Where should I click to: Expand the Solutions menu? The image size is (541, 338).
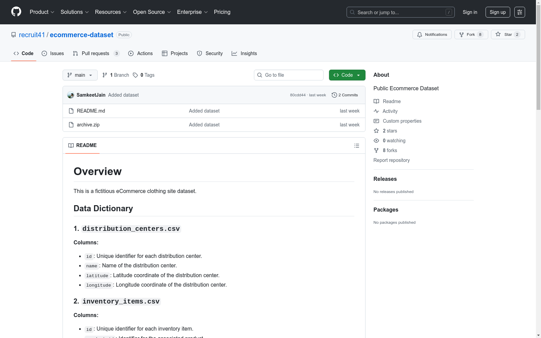point(75,12)
